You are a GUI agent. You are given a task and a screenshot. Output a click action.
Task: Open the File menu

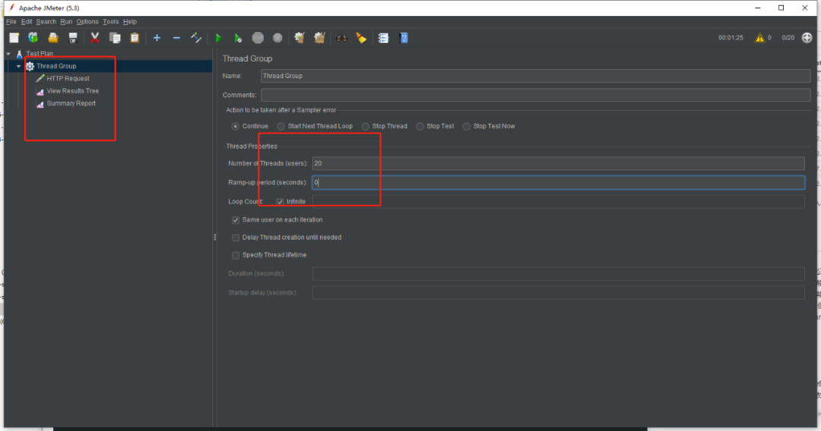11,21
